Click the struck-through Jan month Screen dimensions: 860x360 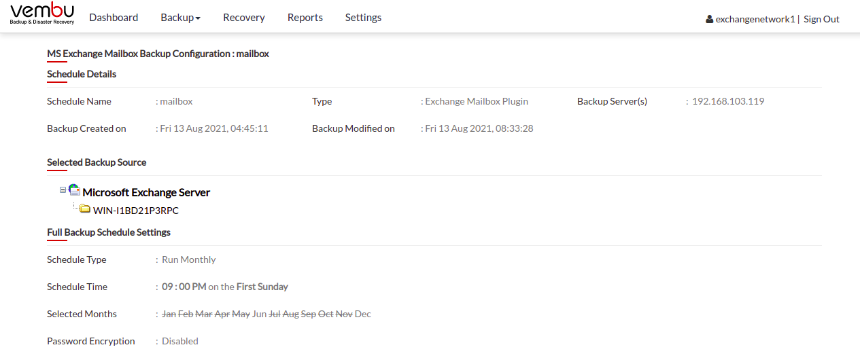(x=169, y=314)
